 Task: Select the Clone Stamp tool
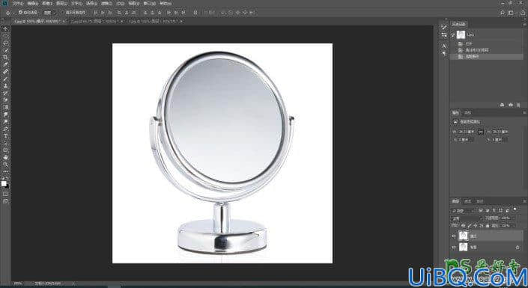[6, 85]
